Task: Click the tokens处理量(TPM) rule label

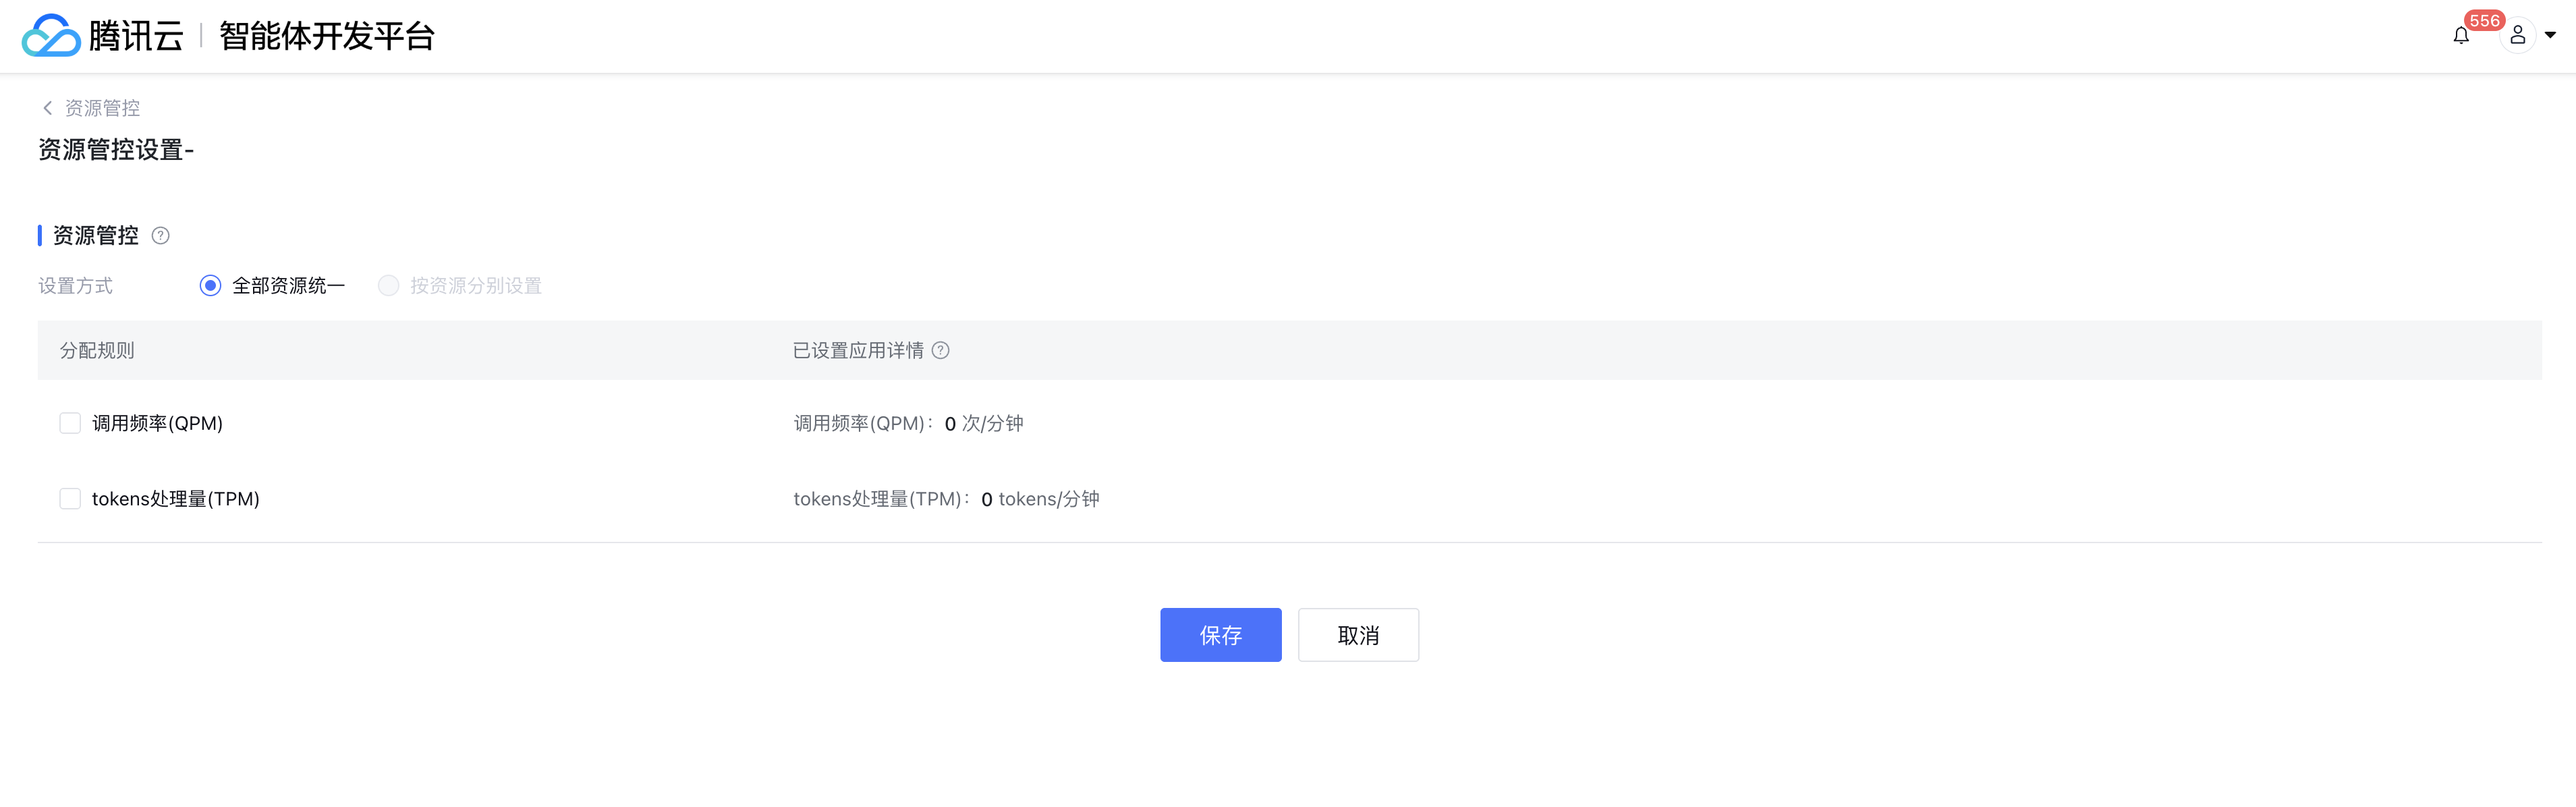Action: coord(176,499)
